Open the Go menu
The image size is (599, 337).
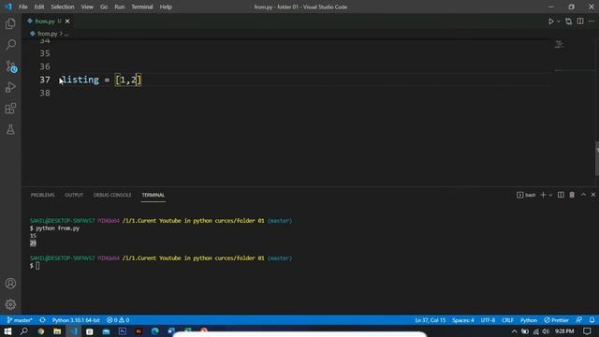coord(104,7)
